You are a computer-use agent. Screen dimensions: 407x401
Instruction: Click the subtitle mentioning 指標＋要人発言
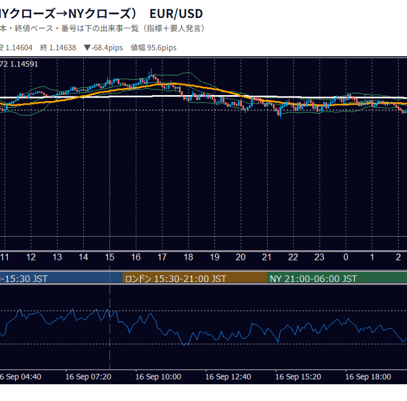(x=102, y=28)
